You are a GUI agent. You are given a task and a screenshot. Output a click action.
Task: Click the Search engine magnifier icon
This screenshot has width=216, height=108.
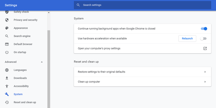tap(7, 36)
